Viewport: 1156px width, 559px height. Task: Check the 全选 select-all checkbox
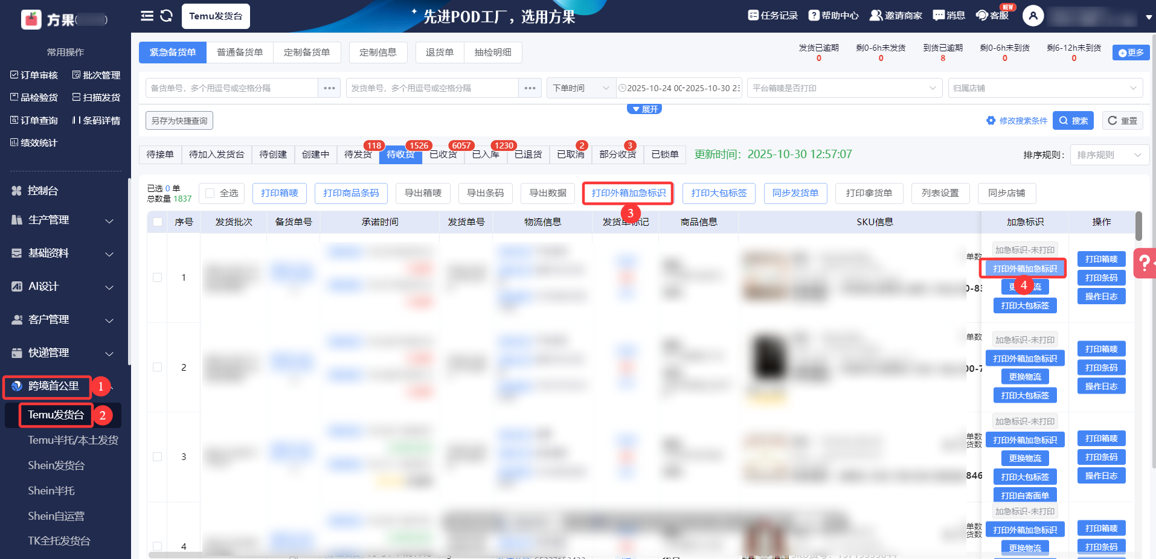(x=210, y=193)
